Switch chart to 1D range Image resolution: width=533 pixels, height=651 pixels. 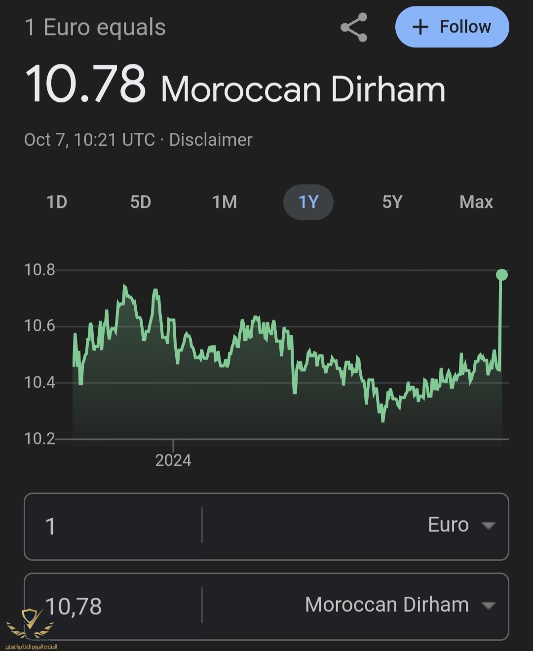coord(57,202)
